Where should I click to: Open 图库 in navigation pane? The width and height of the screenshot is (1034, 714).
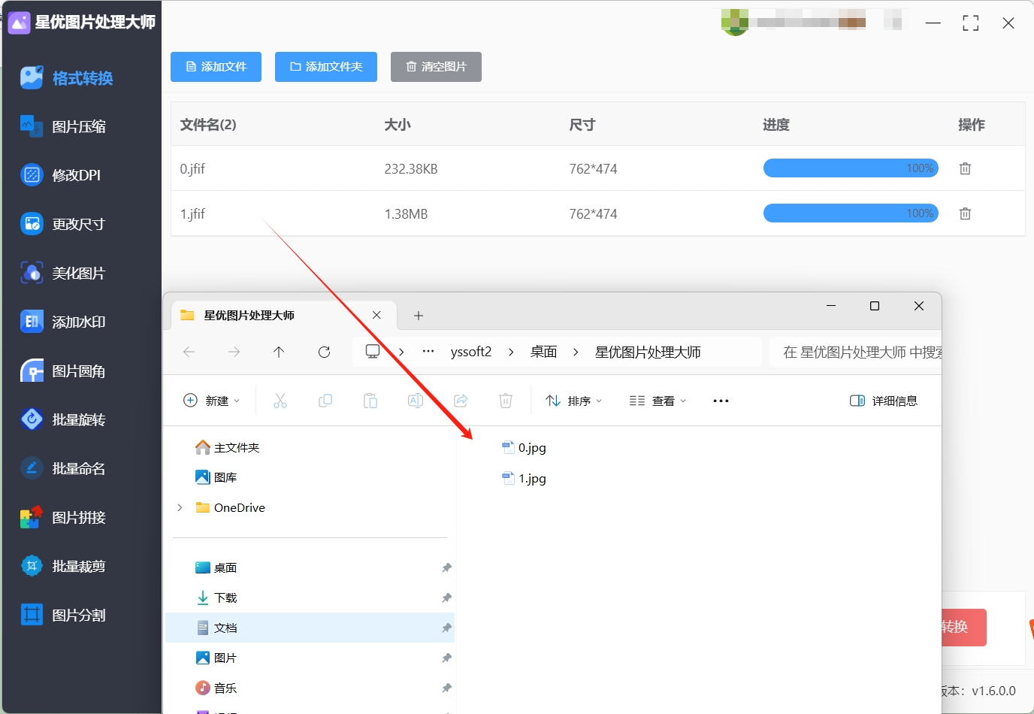(x=216, y=477)
